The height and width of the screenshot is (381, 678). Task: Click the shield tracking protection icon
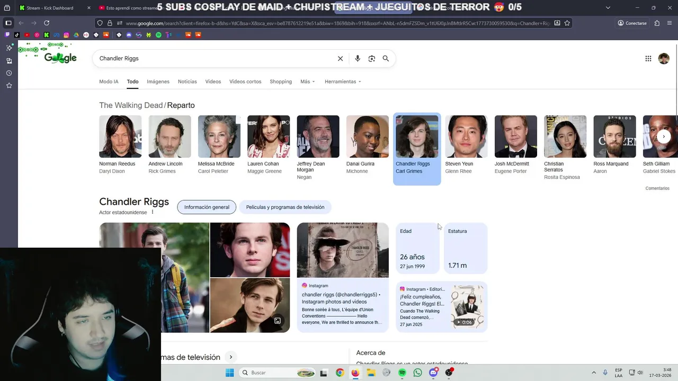click(100, 23)
